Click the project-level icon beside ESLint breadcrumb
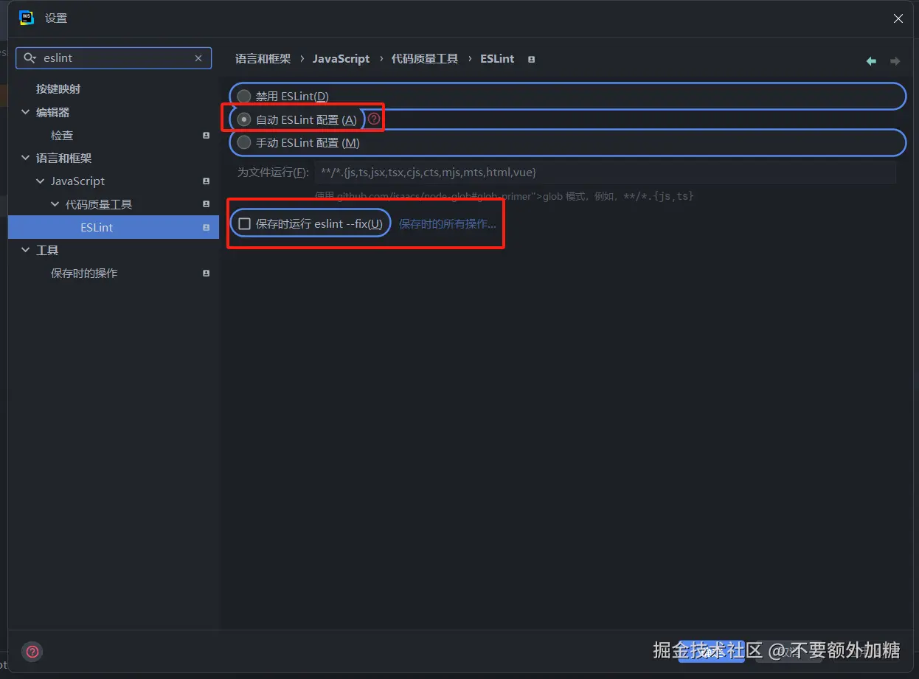The height and width of the screenshot is (679, 919). click(x=531, y=59)
